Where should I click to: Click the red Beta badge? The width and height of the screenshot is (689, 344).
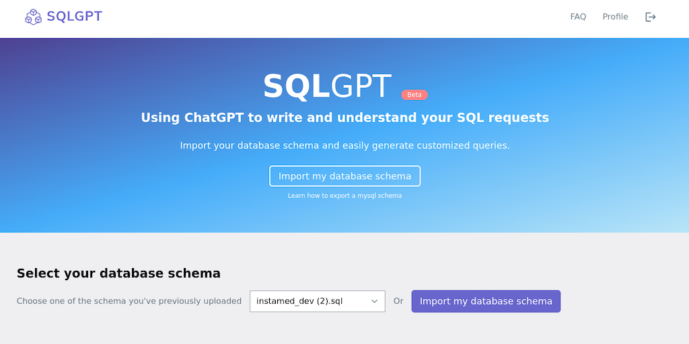[x=414, y=95]
